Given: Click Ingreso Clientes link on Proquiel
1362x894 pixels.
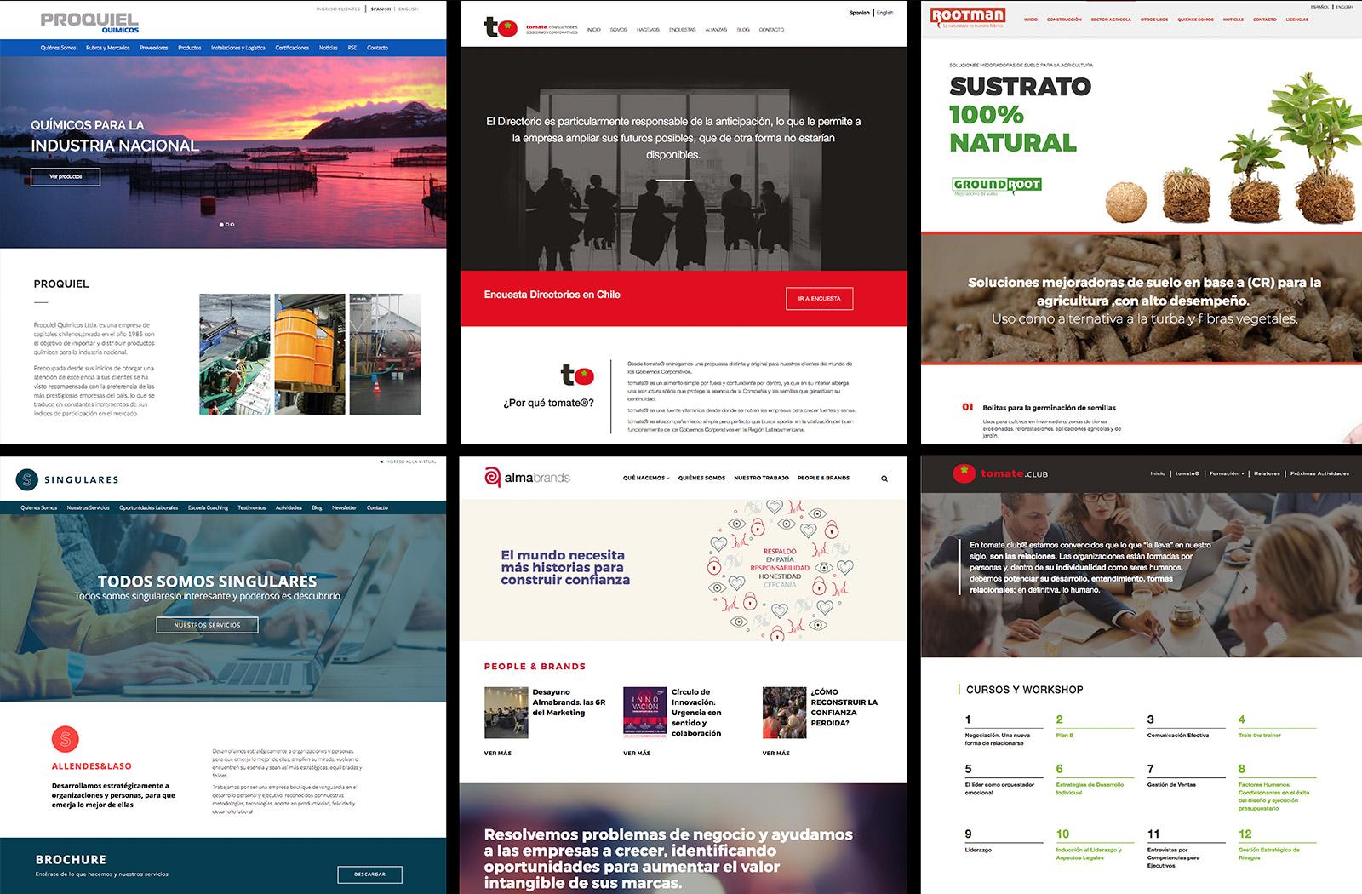Looking at the screenshot, I should coord(338,9).
